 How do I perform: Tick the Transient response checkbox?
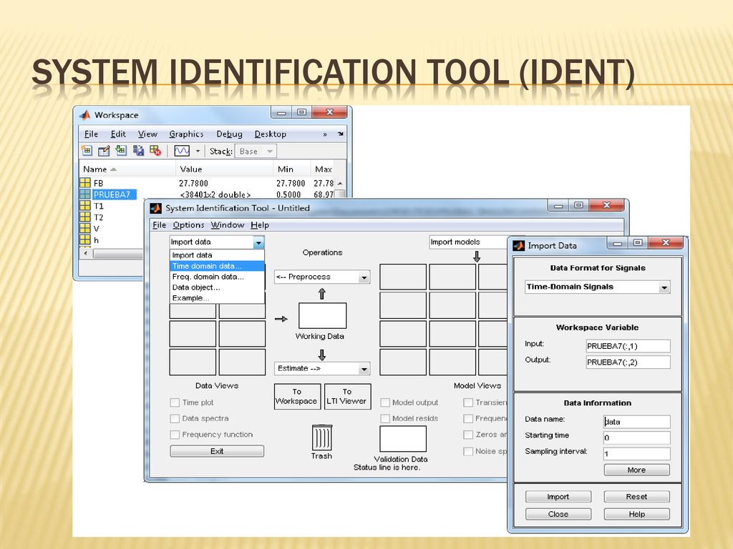click(468, 402)
